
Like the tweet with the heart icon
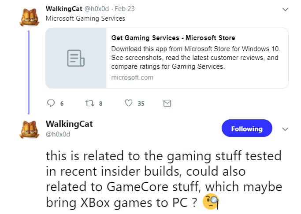[129, 103]
